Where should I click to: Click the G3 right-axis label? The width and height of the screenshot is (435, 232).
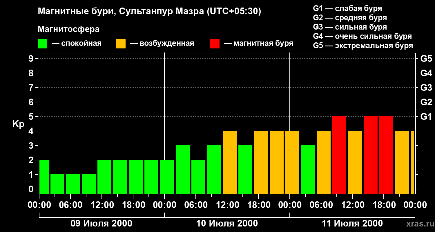pyautogui.click(x=426, y=88)
